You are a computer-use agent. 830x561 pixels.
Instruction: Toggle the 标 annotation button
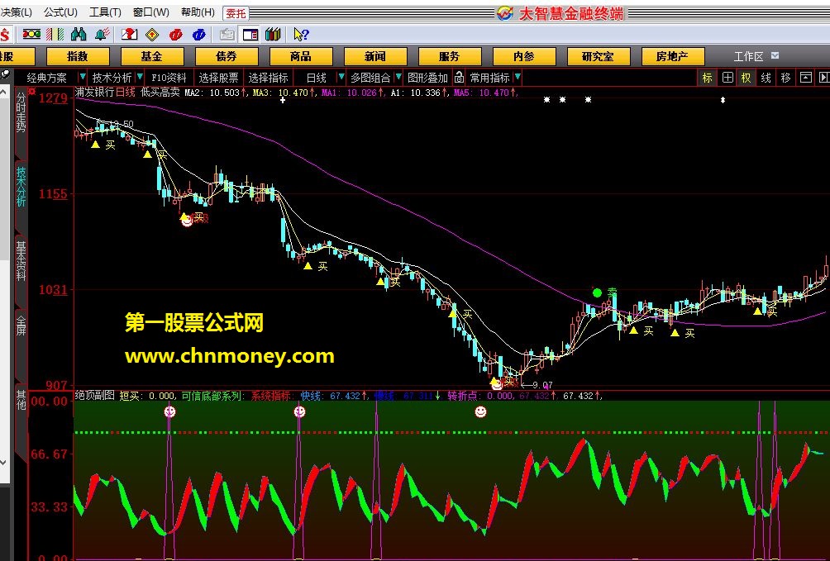(x=707, y=78)
